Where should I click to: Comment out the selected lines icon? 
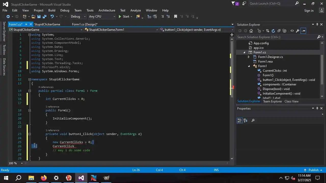click(162, 17)
